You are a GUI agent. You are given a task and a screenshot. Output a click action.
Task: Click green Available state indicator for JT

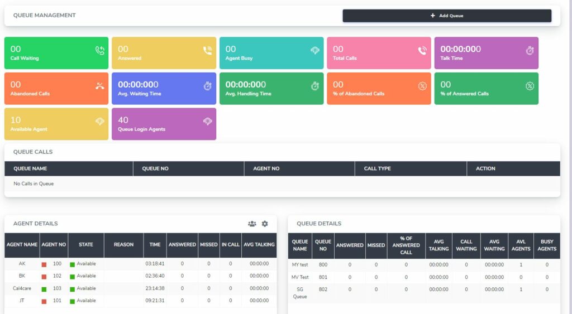(x=72, y=302)
